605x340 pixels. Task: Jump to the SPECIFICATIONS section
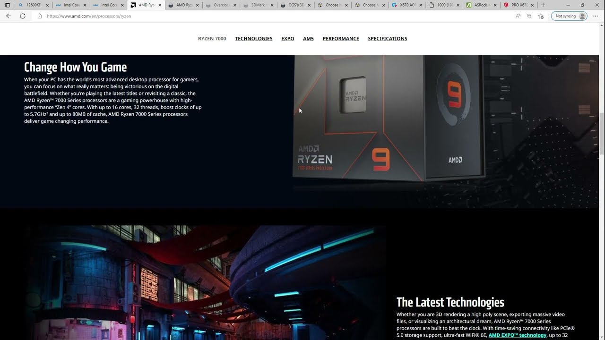point(388,39)
